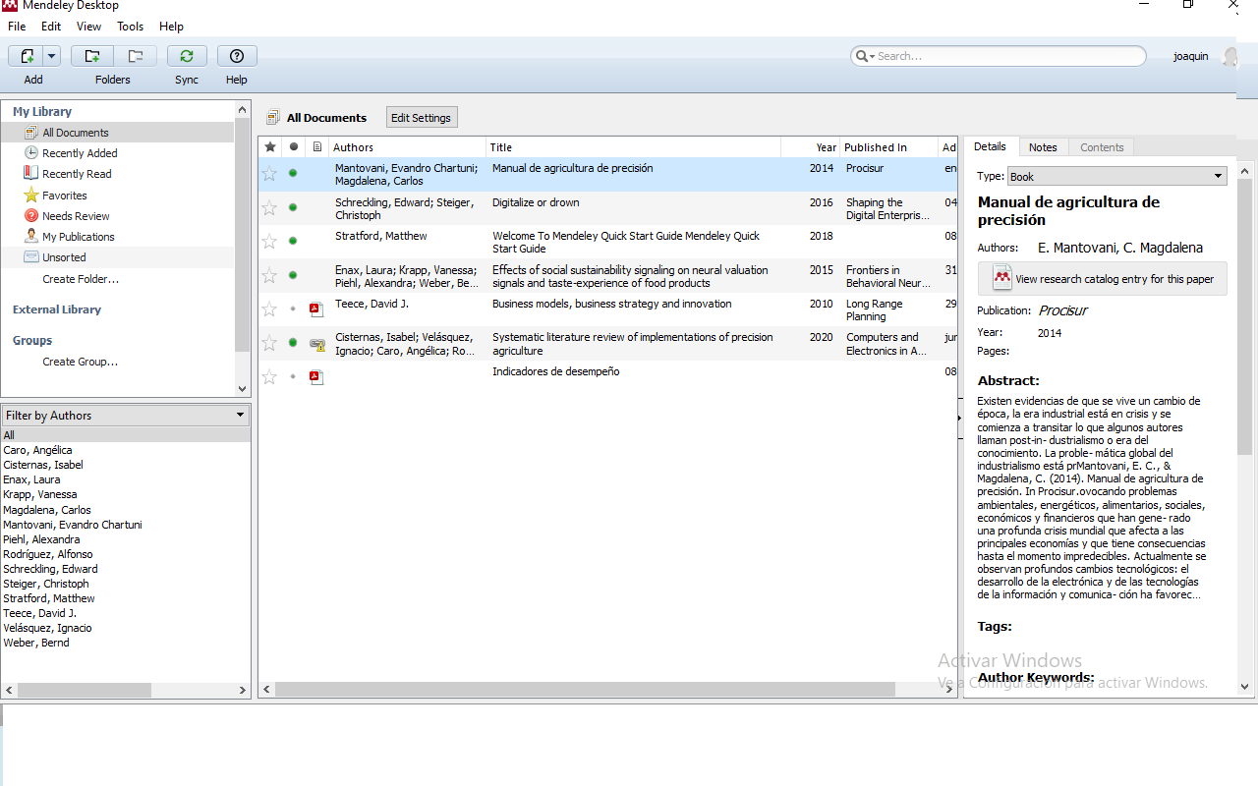
Task: Click View research catalog entry button
Action: pos(1103,279)
